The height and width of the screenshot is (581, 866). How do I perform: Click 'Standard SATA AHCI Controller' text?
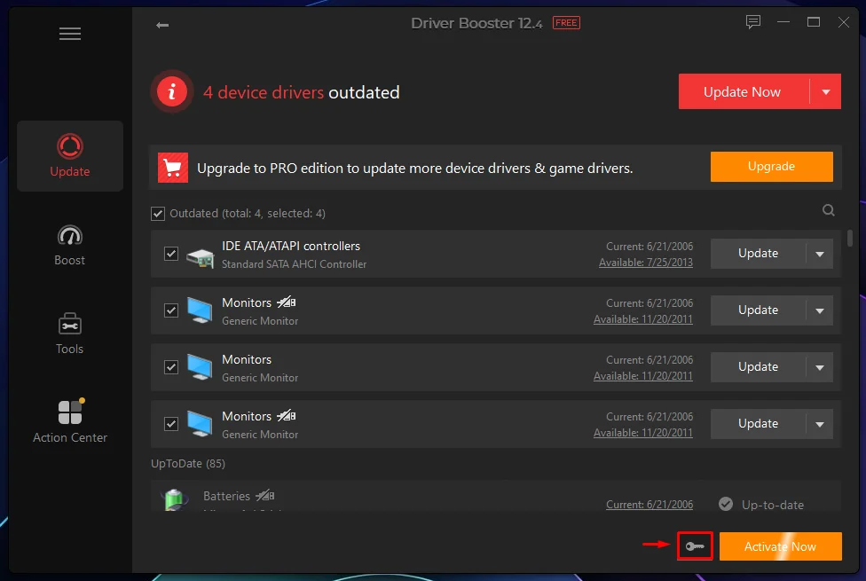coord(294,264)
